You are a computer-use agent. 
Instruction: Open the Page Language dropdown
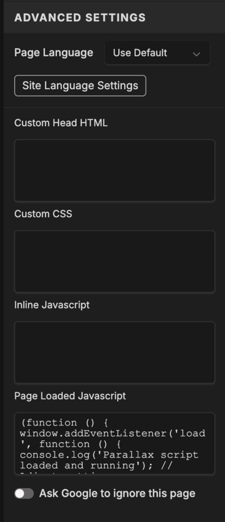coord(157,53)
